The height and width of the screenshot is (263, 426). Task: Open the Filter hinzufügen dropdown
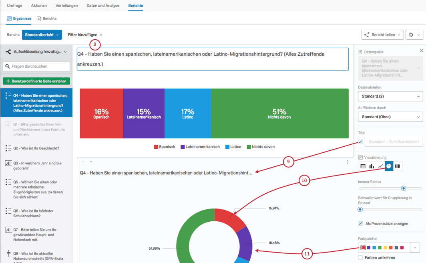(x=85, y=35)
